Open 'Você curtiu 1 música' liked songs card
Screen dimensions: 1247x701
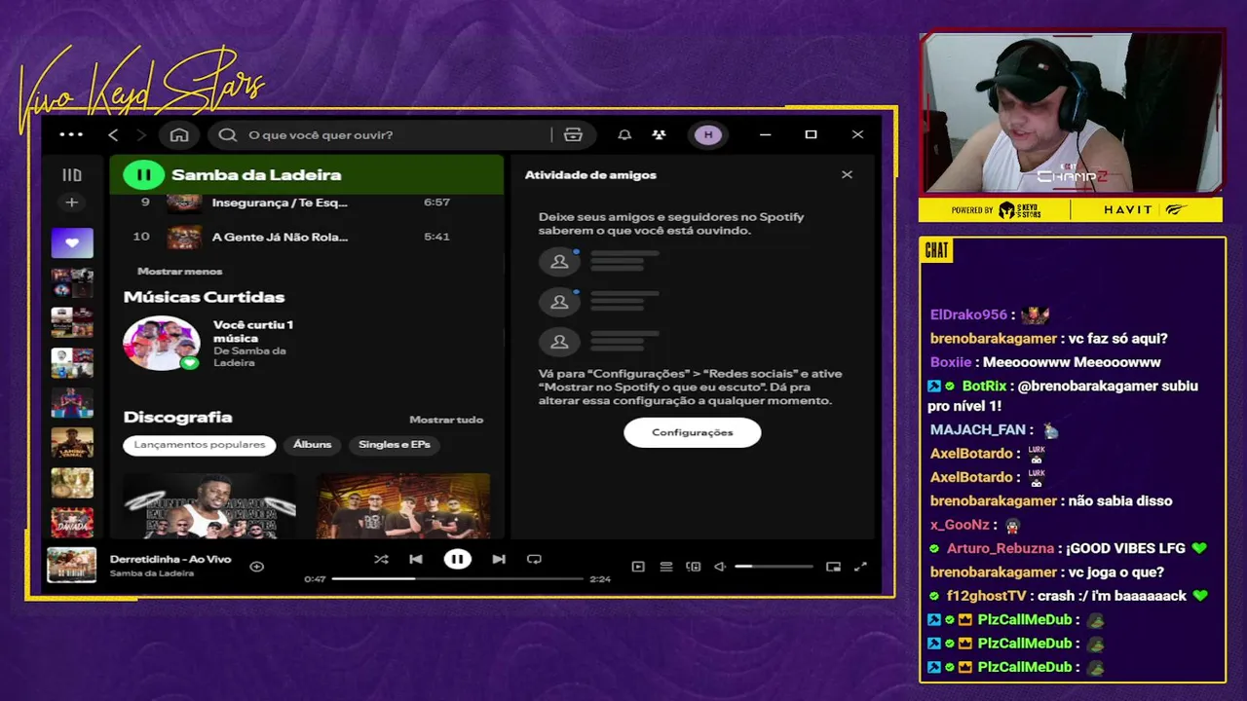pyautogui.click(x=253, y=331)
